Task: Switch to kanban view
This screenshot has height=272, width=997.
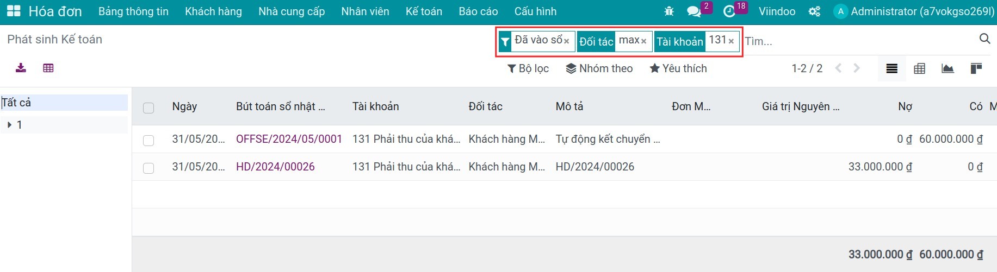Action: (976, 68)
